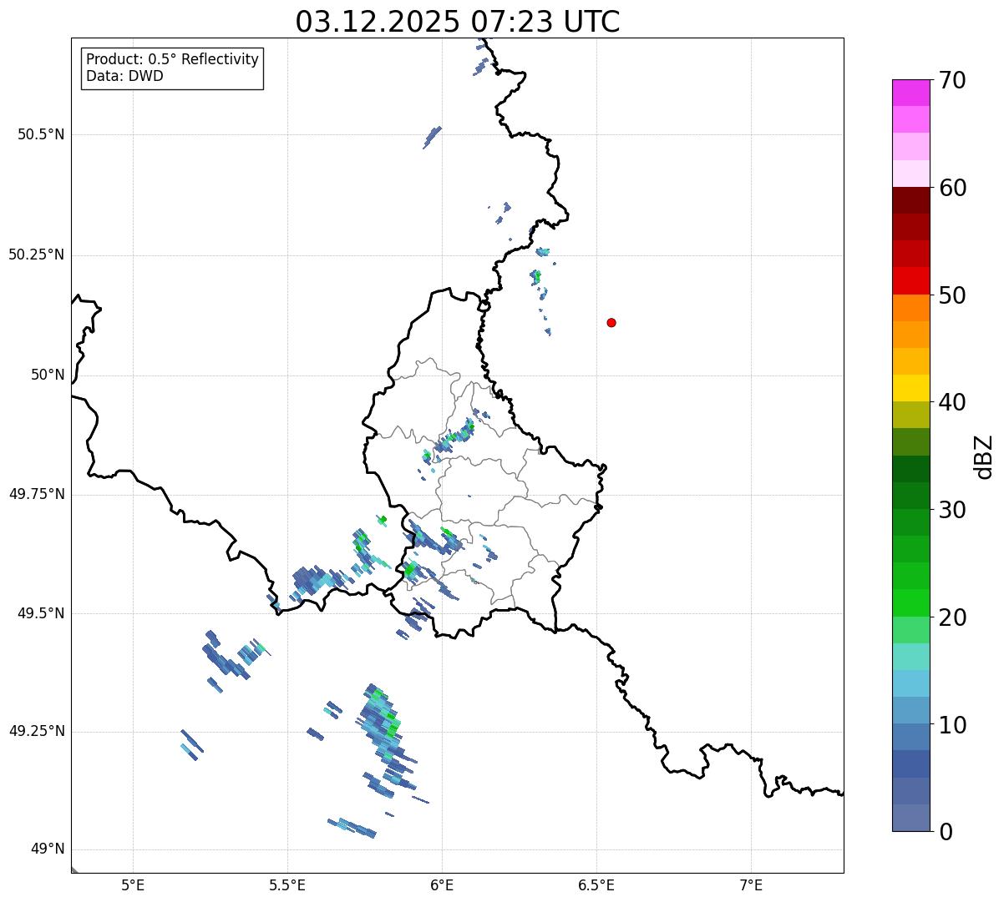The width and height of the screenshot is (1004, 902).
Task: Pick the dark maroon swatch just below 60
Action: coord(910,200)
